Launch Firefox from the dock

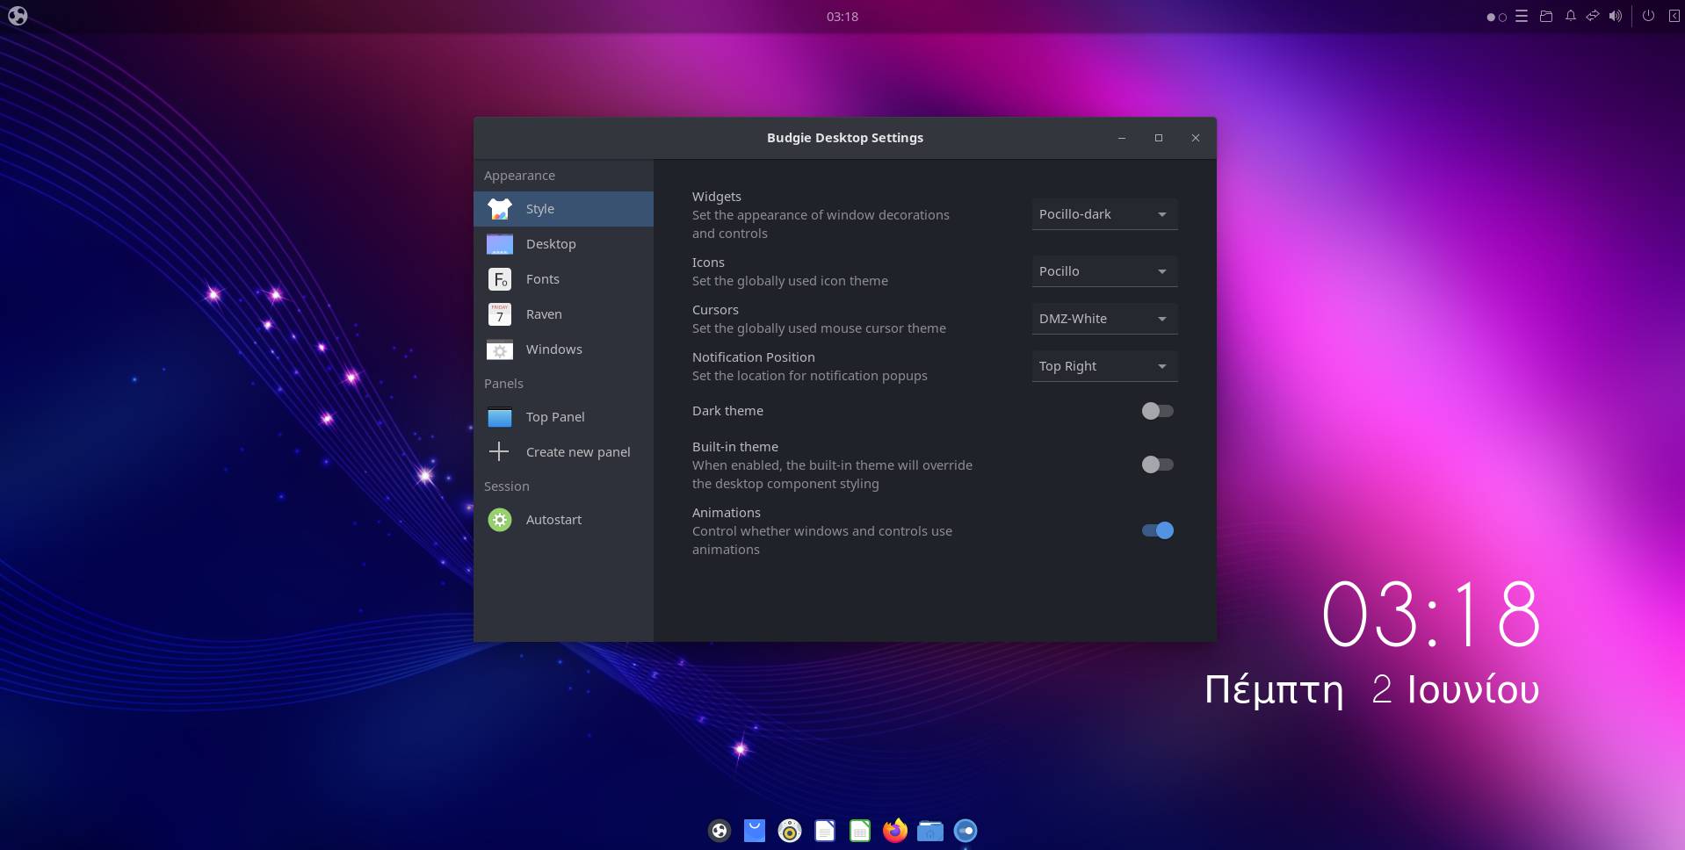(894, 830)
